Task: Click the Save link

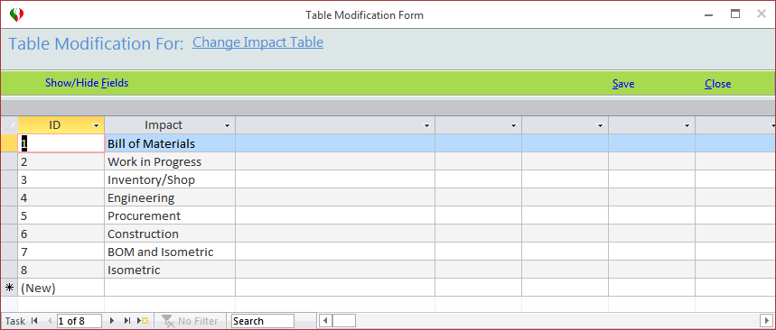Action: coord(623,84)
